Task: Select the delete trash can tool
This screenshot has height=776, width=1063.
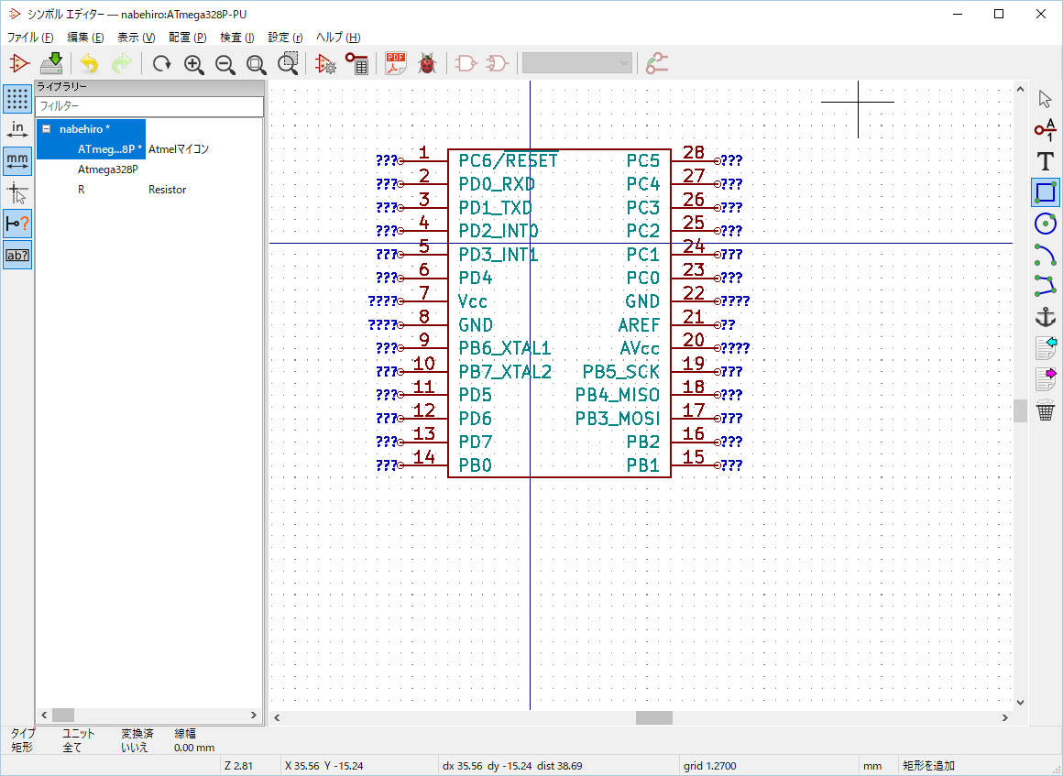Action: click(x=1046, y=410)
